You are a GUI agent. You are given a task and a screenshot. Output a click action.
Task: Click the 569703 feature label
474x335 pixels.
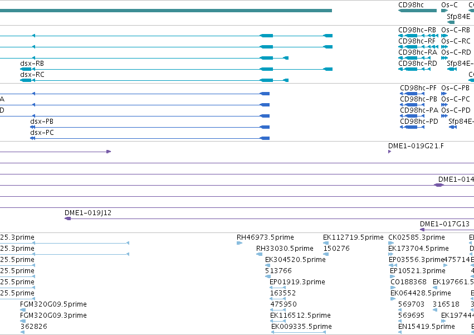point(411,304)
